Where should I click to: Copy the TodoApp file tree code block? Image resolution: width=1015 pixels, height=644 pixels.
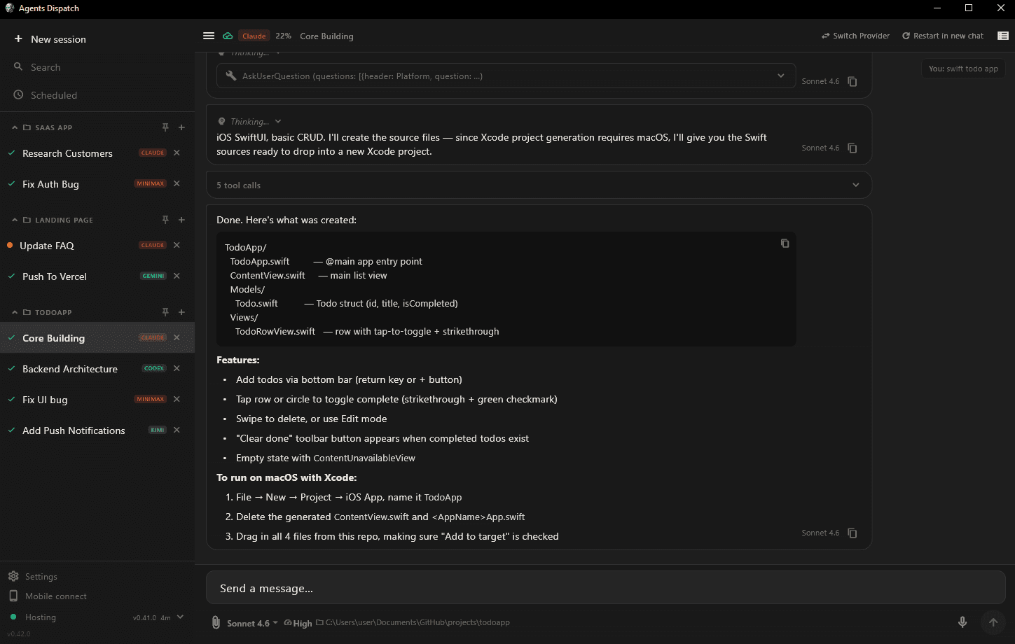coord(785,243)
